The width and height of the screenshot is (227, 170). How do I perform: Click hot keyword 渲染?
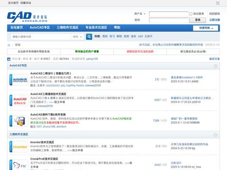(x=133, y=36)
